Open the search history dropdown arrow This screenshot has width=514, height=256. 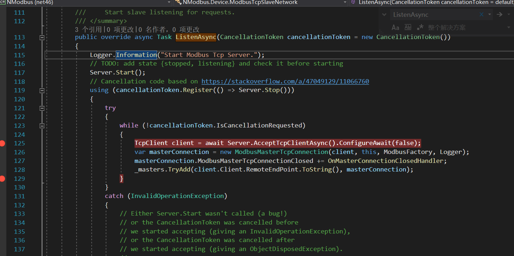(490, 15)
